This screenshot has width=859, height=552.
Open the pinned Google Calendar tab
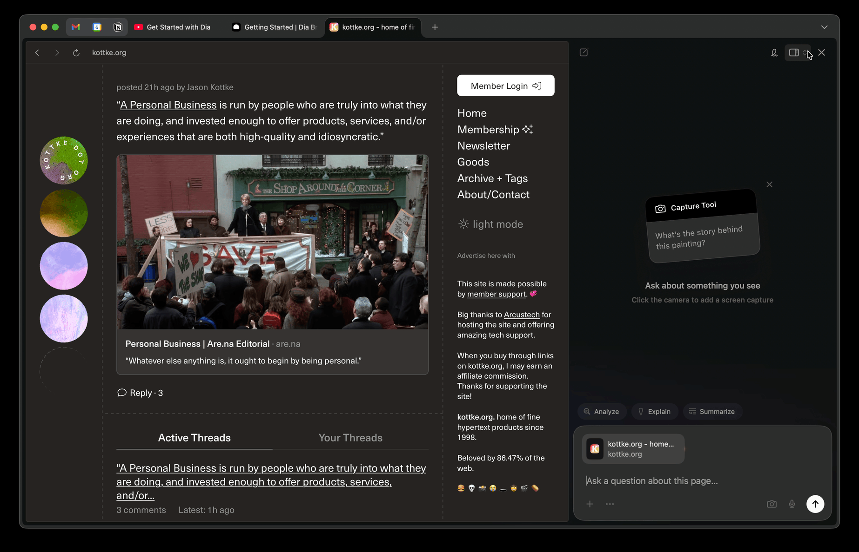pos(97,27)
